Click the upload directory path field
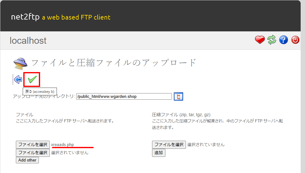Screen dimensions: 305x173 124,97
